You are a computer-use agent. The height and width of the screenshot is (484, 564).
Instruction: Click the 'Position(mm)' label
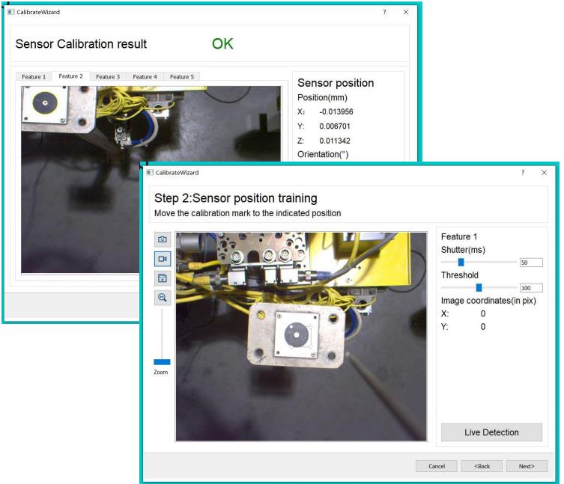point(322,98)
